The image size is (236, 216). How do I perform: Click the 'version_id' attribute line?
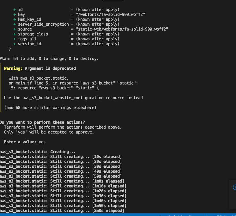pyautogui.click(x=29, y=44)
